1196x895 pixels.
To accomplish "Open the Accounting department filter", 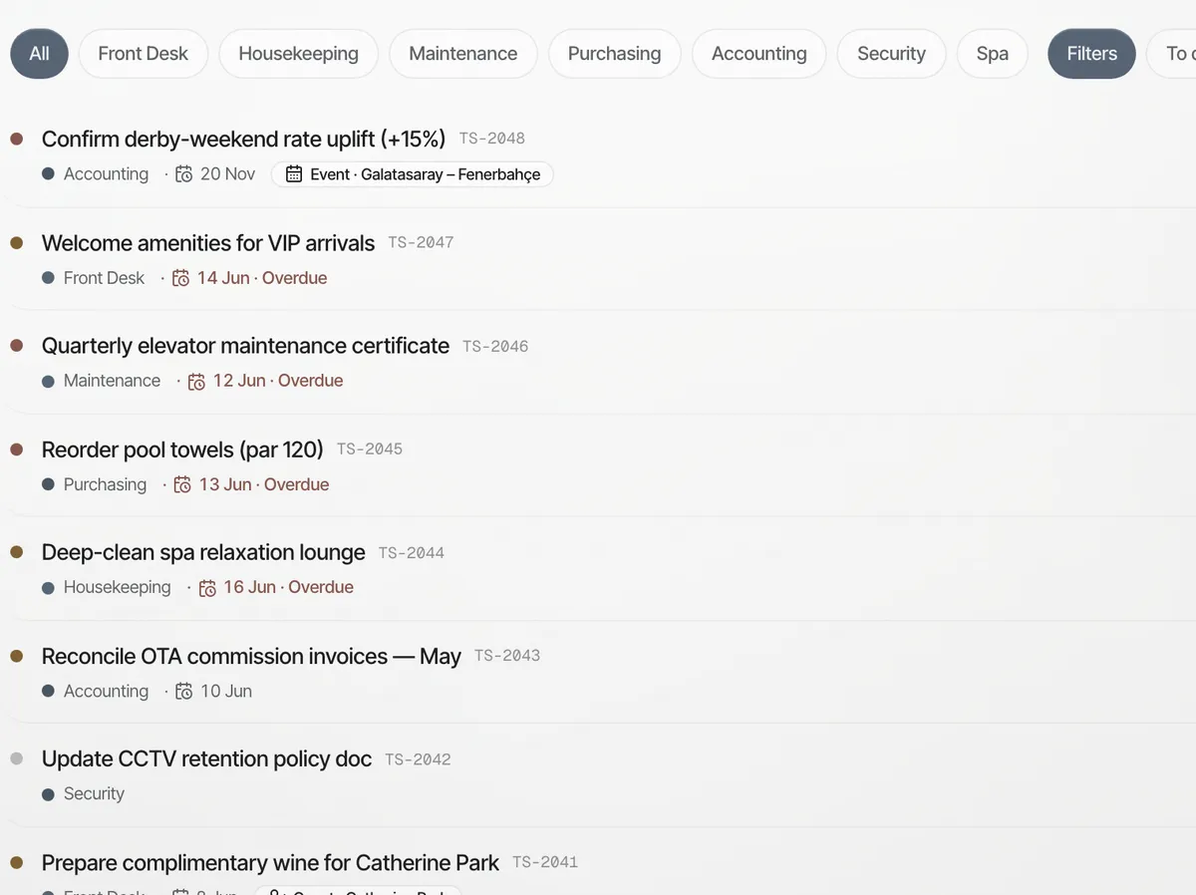I will pyautogui.click(x=758, y=54).
